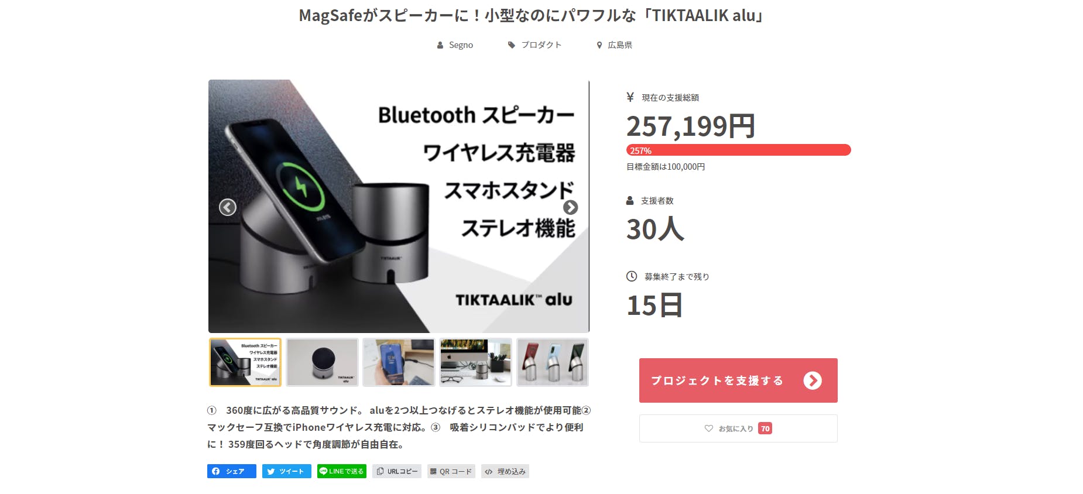Advance carousel with right arrow icon
The height and width of the screenshot is (494, 1083).
(570, 207)
